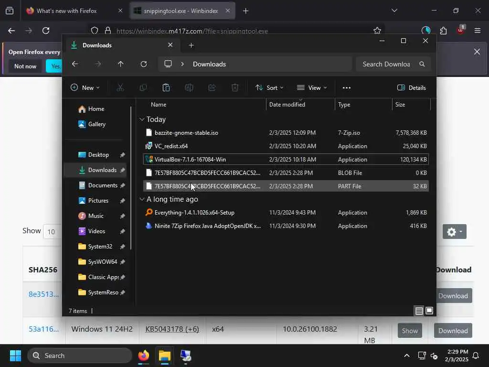Sort by the Date modified column
The image size is (489, 367).
click(301, 105)
